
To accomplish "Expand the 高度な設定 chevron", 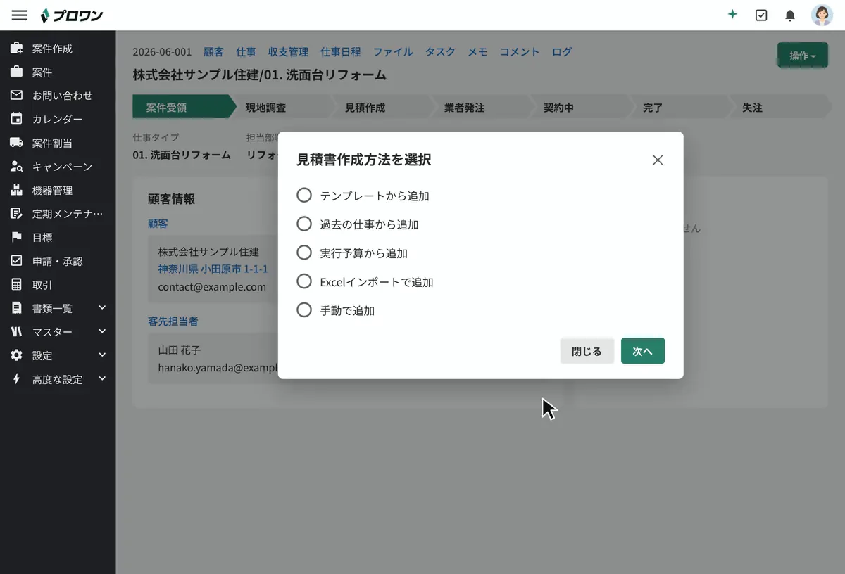I will tap(102, 378).
